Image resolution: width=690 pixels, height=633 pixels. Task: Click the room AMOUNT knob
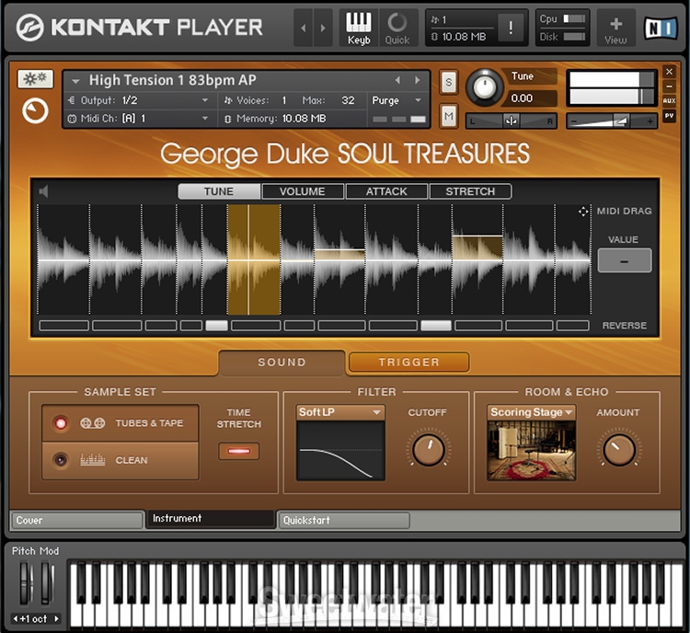click(619, 449)
